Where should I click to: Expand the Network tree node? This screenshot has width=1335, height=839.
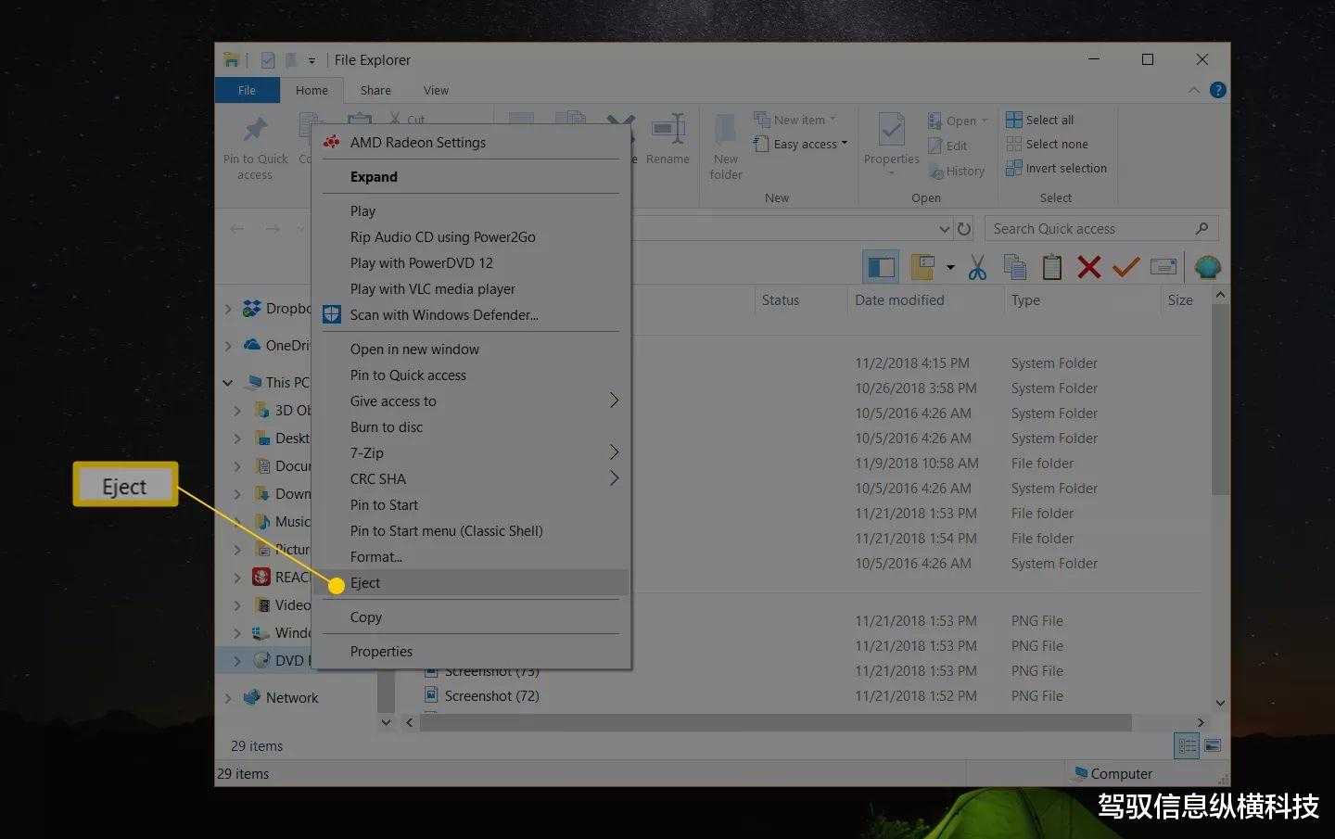(x=228, y=698)
